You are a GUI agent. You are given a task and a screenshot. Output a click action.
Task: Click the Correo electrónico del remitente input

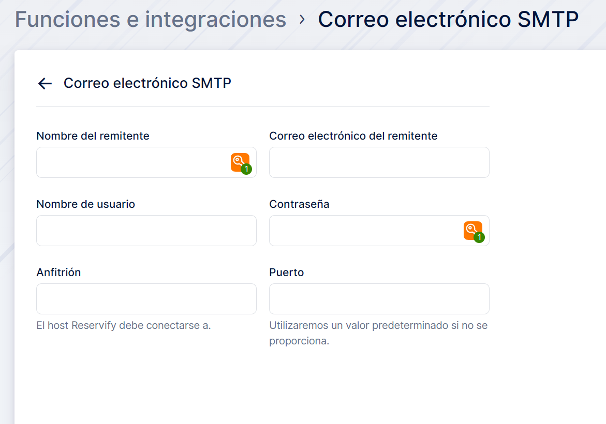379,162
